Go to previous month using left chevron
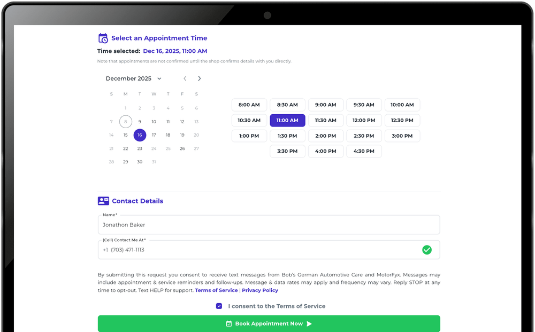Screen dimensions: 535x332 (185, 78)
